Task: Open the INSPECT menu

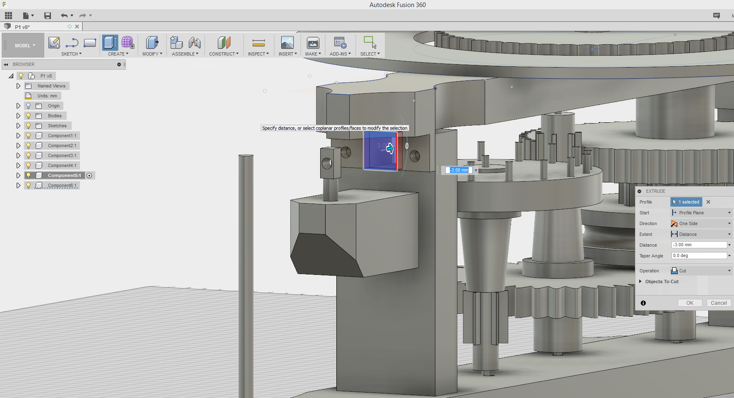Action: click(258, 54)
